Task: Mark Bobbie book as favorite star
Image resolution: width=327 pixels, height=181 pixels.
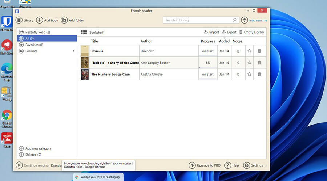Action: pos(249,63)
